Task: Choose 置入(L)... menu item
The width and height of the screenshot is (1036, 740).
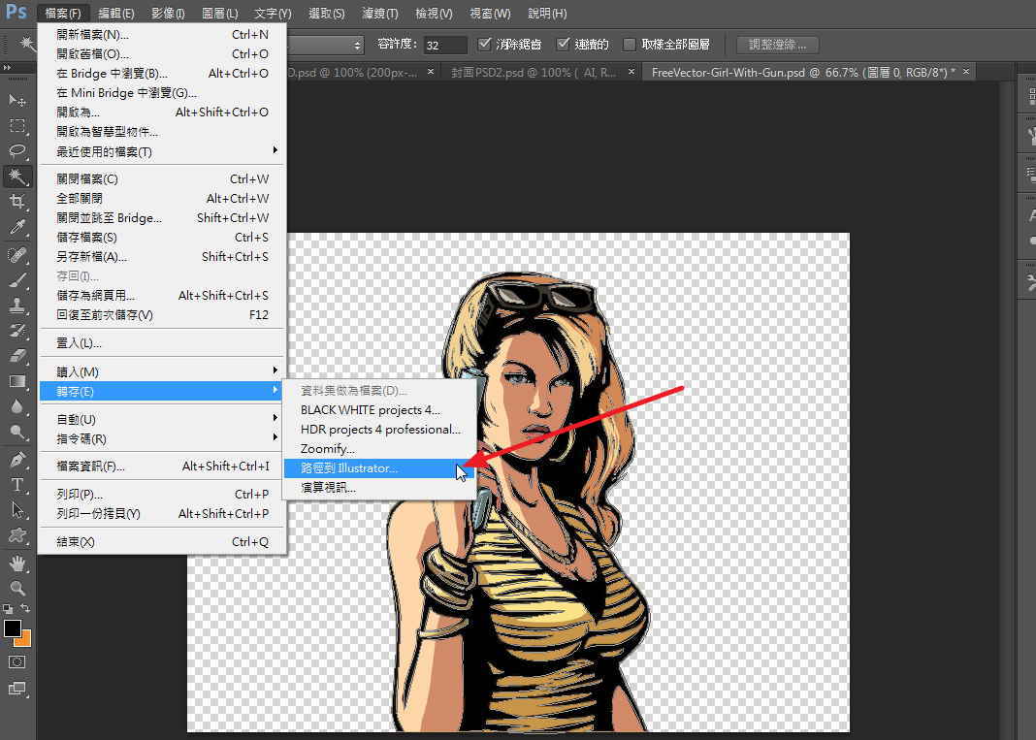Action: coord(162,343)
